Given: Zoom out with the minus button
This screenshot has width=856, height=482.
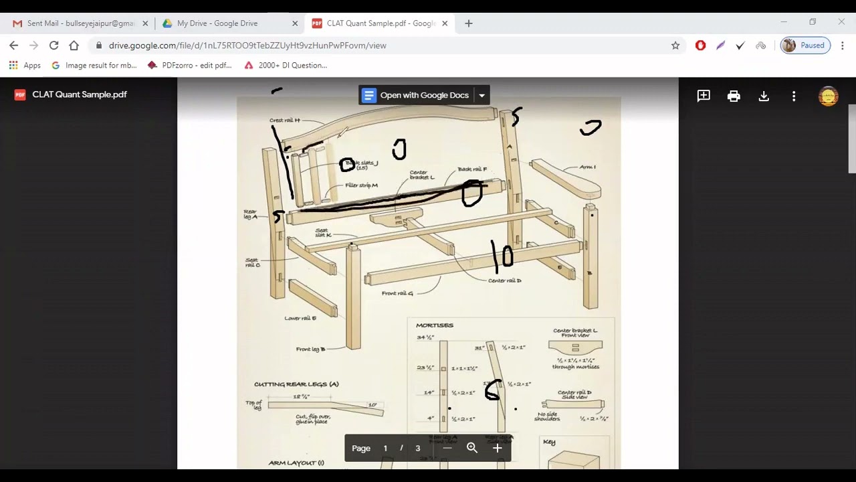Looking at the screenshot, I should [x=447, y=448].
